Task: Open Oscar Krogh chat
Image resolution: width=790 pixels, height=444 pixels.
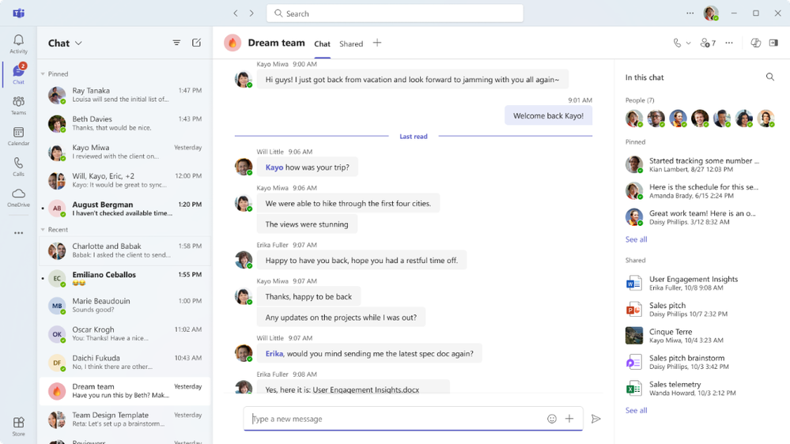Action: point(125,333)
